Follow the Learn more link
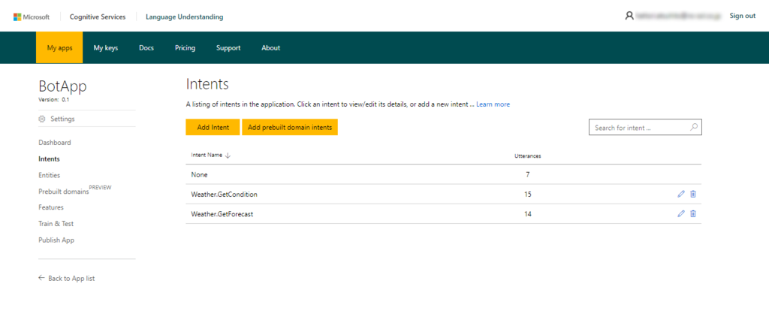 pos(493,104)
